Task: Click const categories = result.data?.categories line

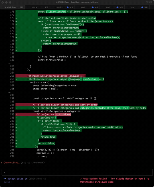Action: tap(65, 99)
